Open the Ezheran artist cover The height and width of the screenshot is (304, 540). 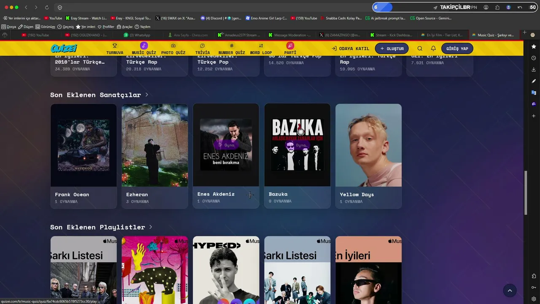(155, 145)
